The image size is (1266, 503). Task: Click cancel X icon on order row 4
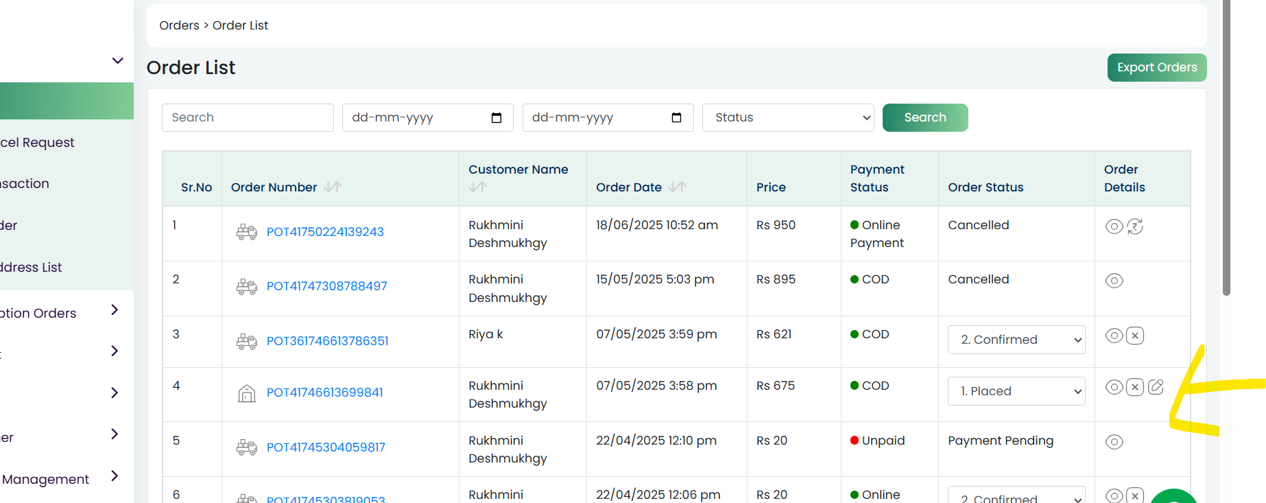point(1135,387)
